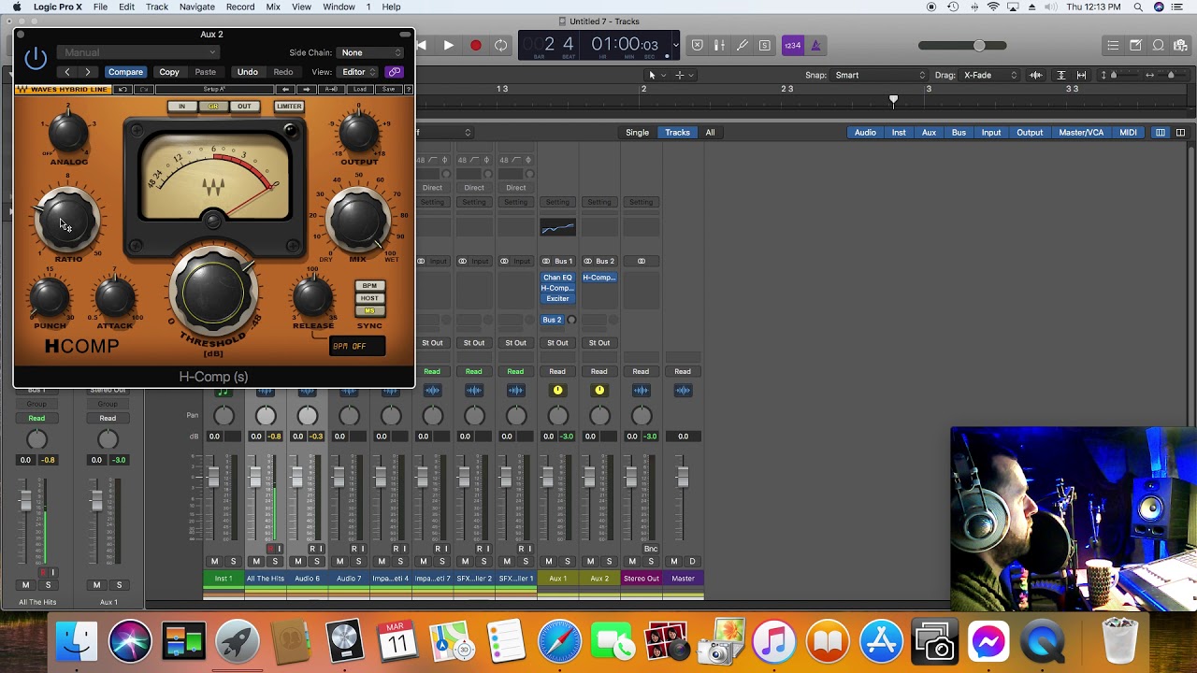Mute the Stereo Out channel strip

632,562
